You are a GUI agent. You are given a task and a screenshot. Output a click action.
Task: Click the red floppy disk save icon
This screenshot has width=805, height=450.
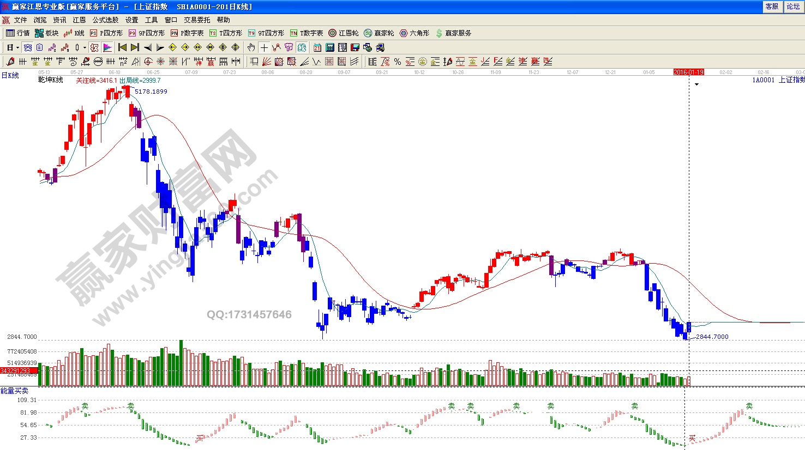click(x=355, y=47)
